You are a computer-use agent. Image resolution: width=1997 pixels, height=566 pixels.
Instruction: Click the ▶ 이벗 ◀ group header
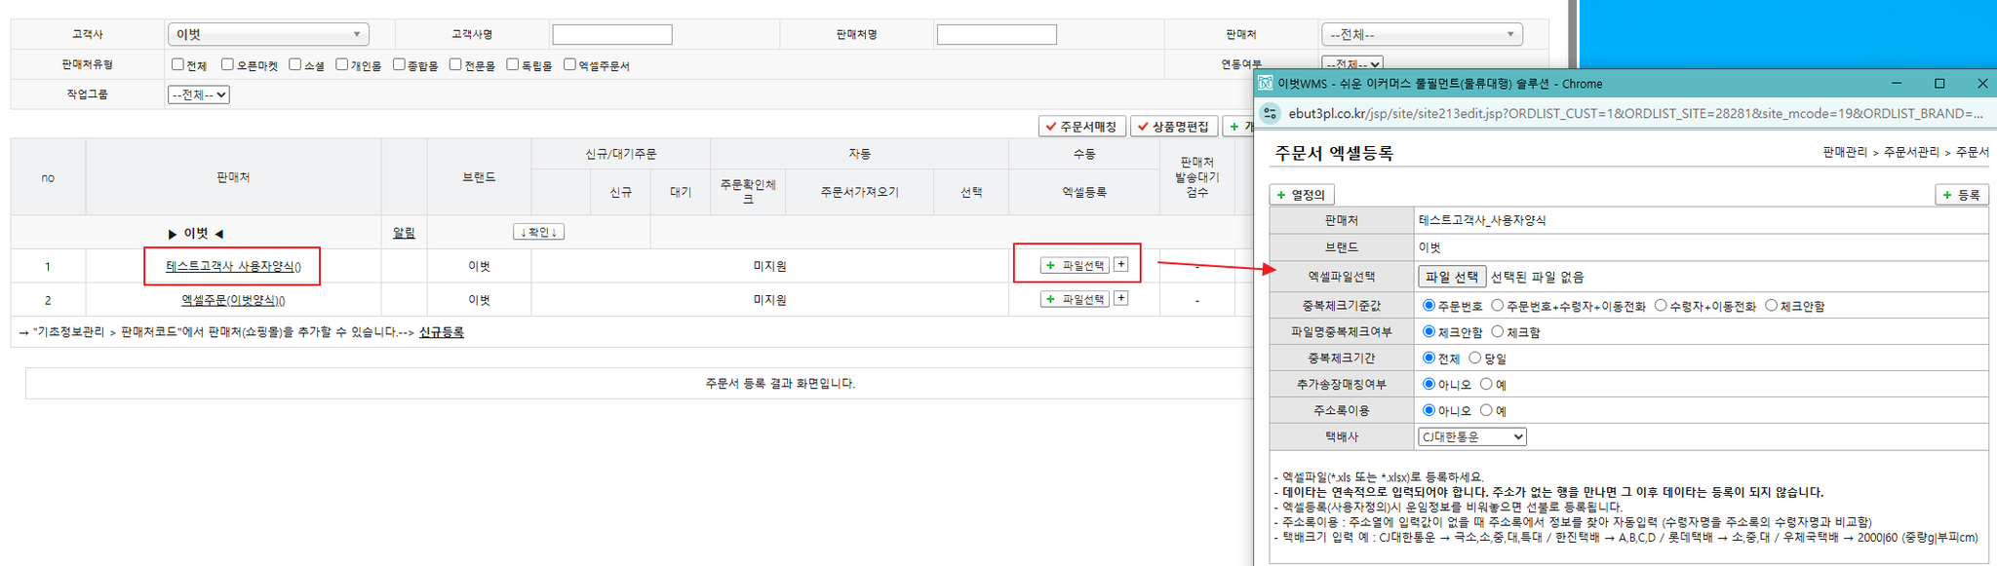(x=196, y=233)
